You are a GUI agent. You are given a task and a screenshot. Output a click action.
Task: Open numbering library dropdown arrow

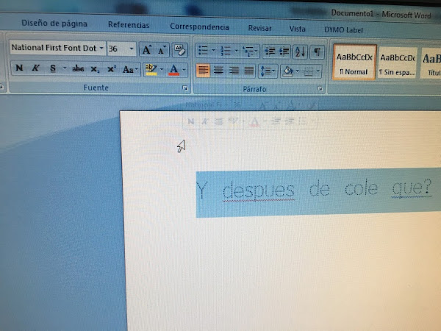236,51
